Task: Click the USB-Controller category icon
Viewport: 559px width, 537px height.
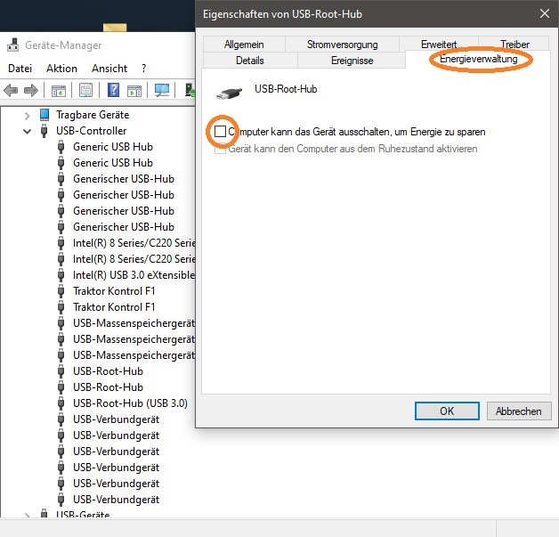Action: [45, 131]
